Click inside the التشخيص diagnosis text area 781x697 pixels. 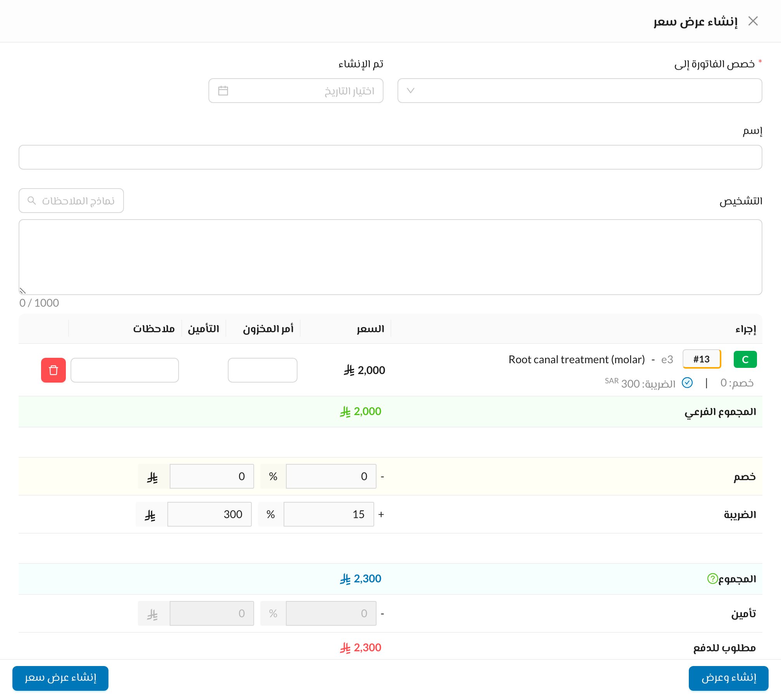coord(390,257)
